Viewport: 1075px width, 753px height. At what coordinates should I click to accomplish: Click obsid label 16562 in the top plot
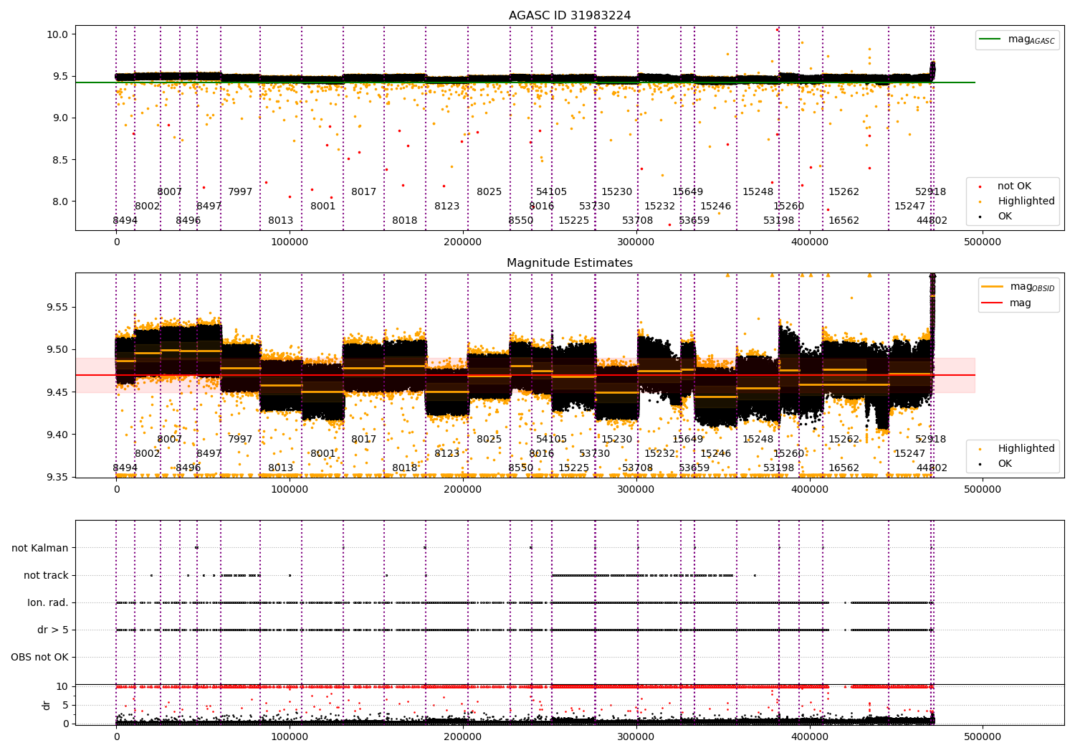point(844,221)
